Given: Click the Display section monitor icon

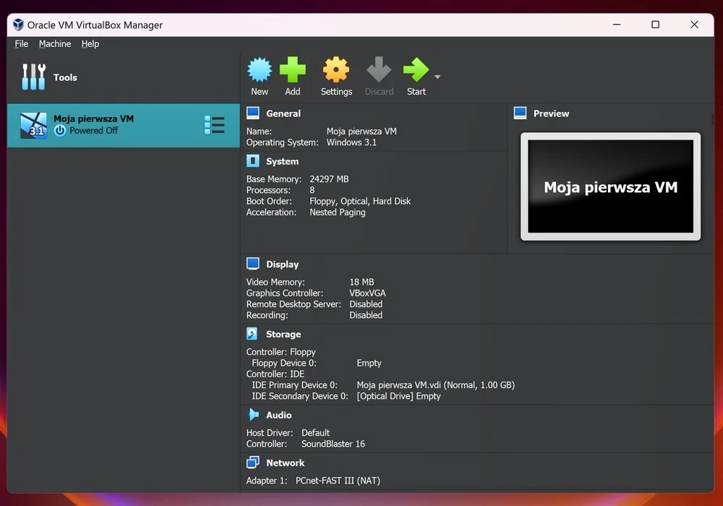Looking at the screenshot, I should (252, 264).
